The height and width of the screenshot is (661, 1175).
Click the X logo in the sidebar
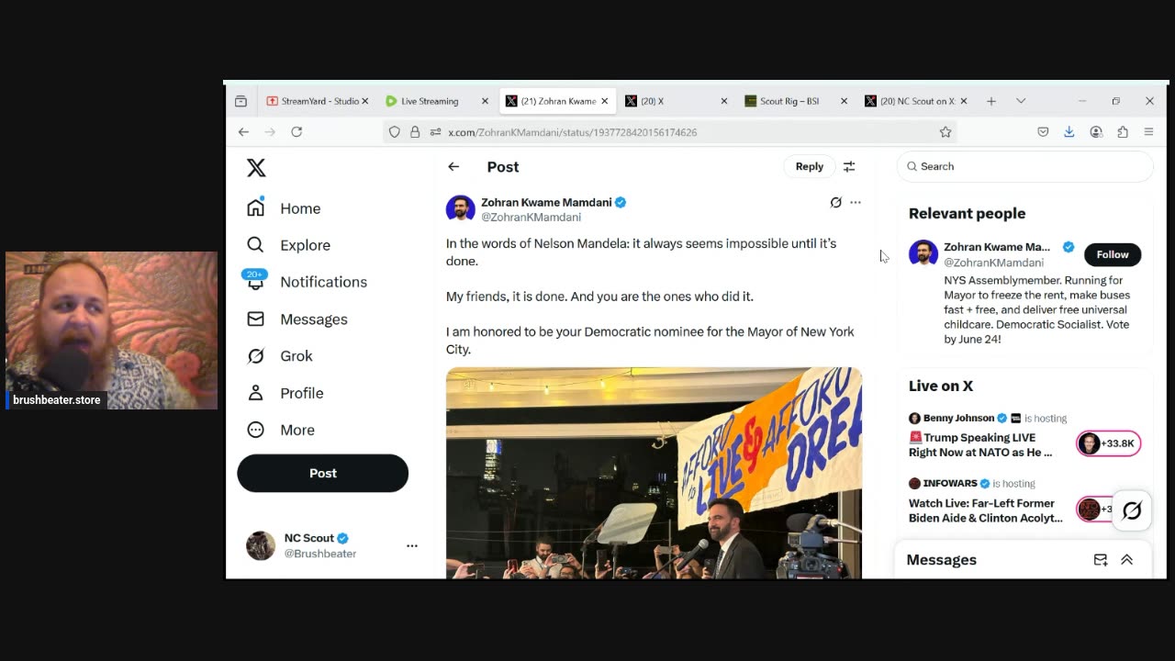(256, 167)
